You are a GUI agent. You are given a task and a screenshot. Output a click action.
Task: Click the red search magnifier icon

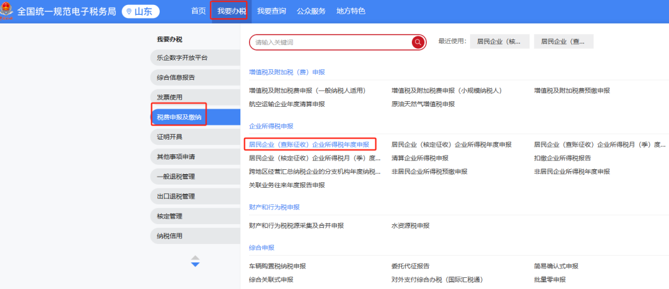coord(418,42)
